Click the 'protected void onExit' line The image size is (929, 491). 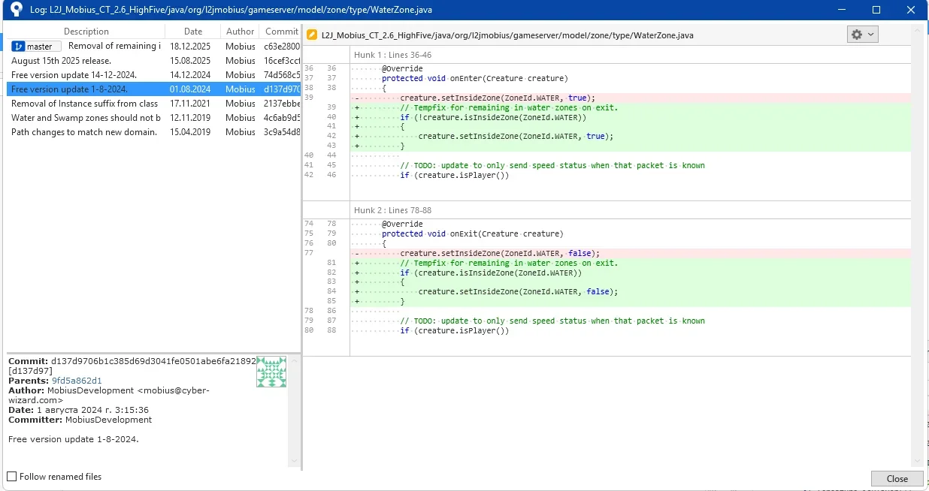click(473, 233)
